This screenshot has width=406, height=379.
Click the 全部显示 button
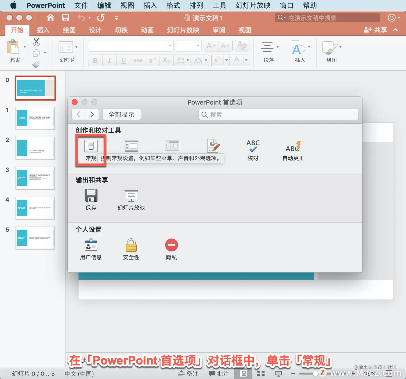[121, 115]
